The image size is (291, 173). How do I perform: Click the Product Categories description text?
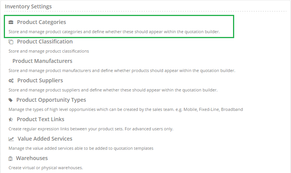coord(114,32)
